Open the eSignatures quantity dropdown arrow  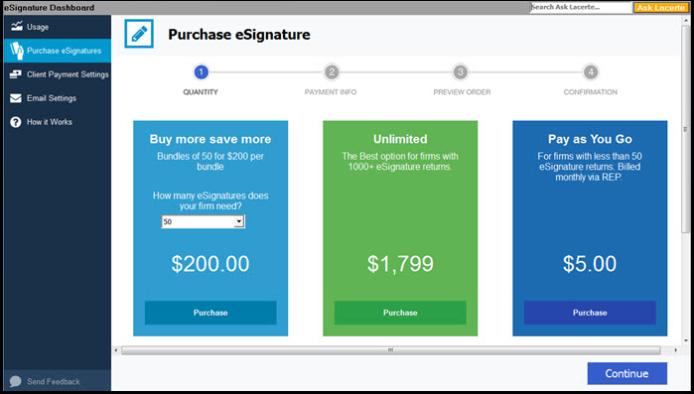tap(239, 221)
